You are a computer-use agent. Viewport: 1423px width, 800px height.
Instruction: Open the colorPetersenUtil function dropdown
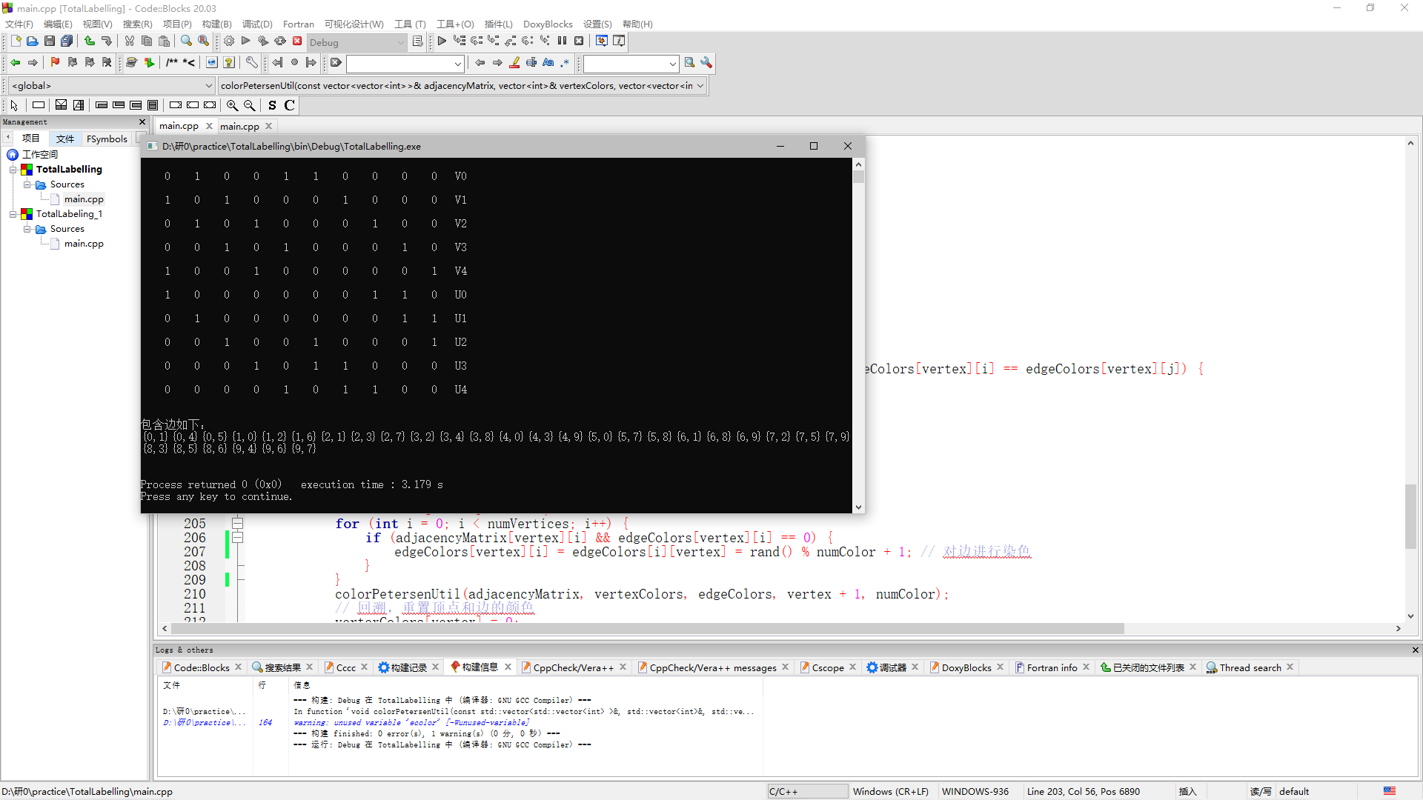pyautogui.click(x=462, y=86)
